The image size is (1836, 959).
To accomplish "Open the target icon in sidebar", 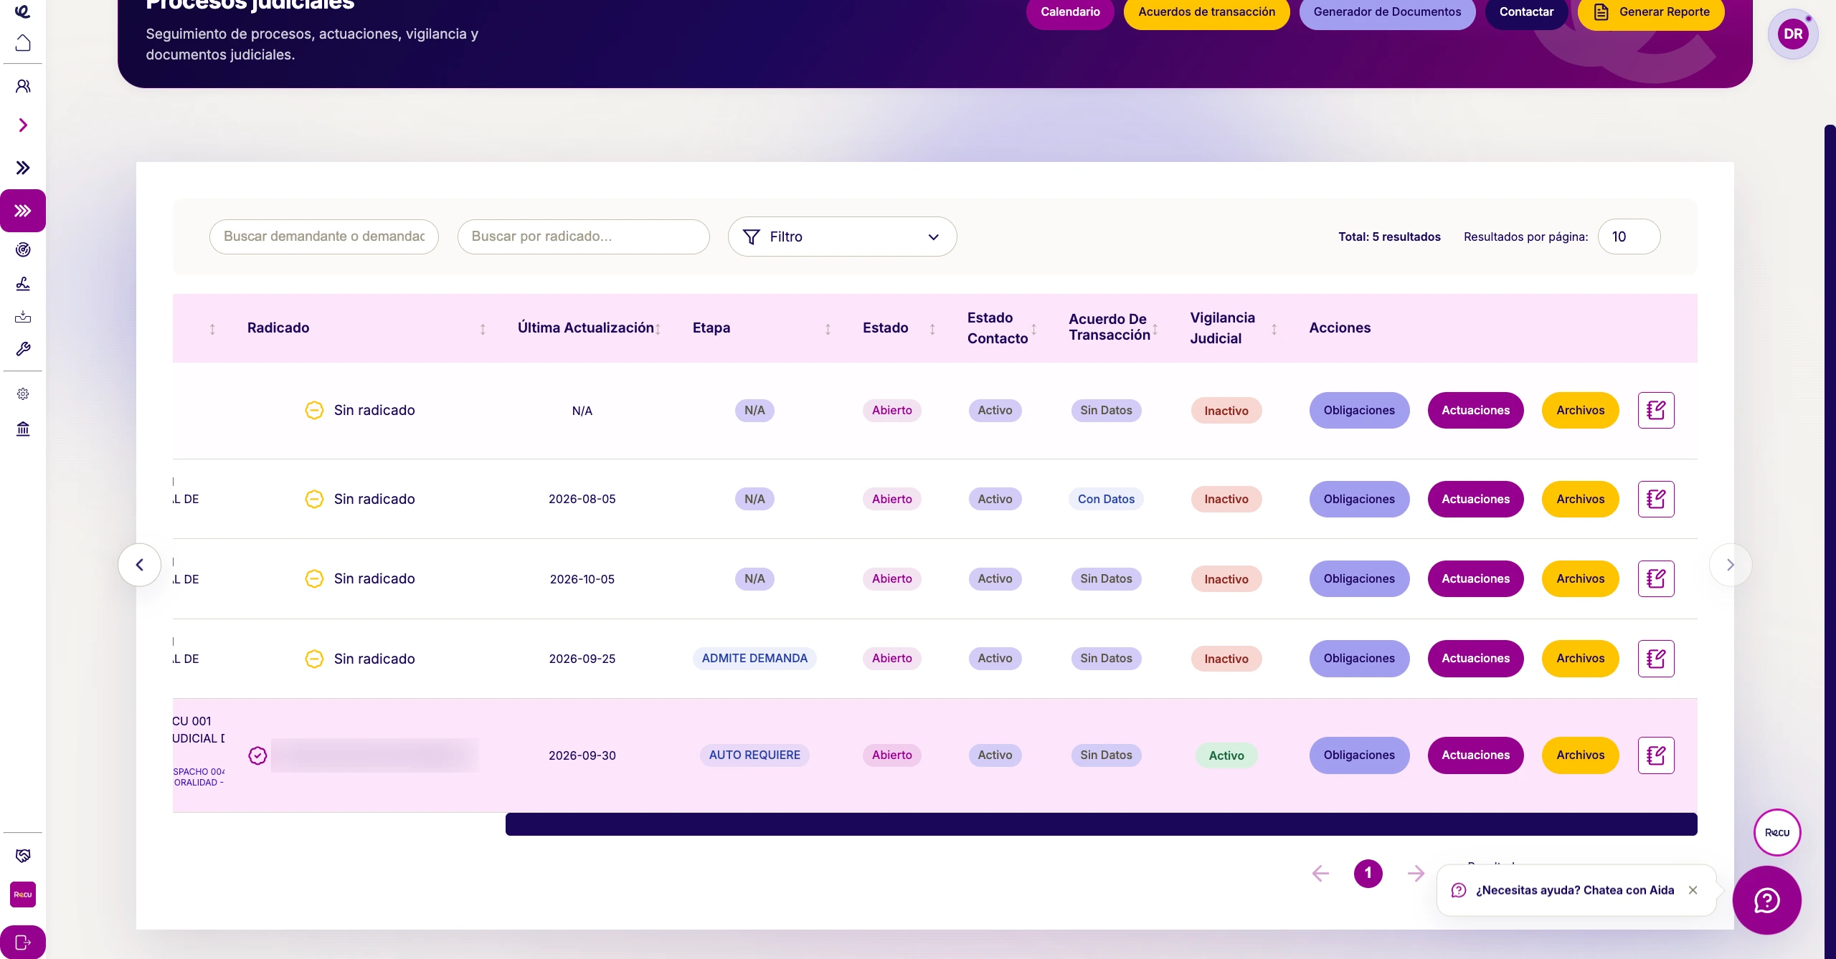I will 23,249.
